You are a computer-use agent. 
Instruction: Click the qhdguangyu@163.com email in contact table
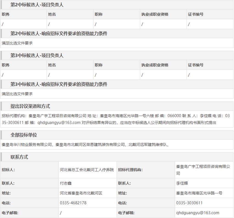(198, 213)
